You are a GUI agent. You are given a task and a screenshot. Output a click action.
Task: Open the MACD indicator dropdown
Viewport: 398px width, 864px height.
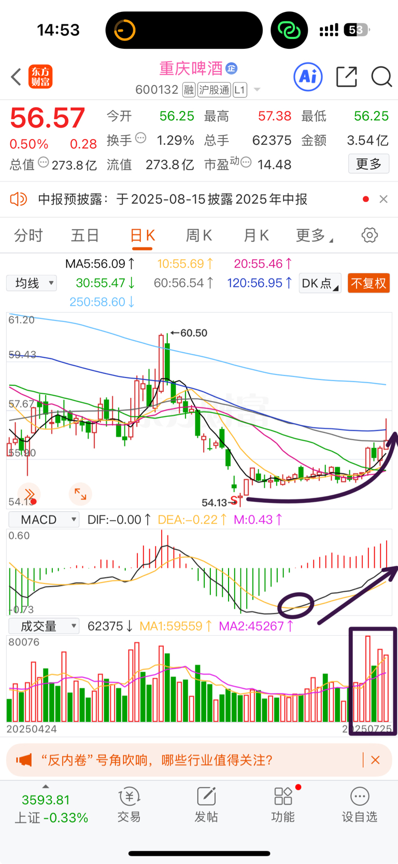(44, 519)
